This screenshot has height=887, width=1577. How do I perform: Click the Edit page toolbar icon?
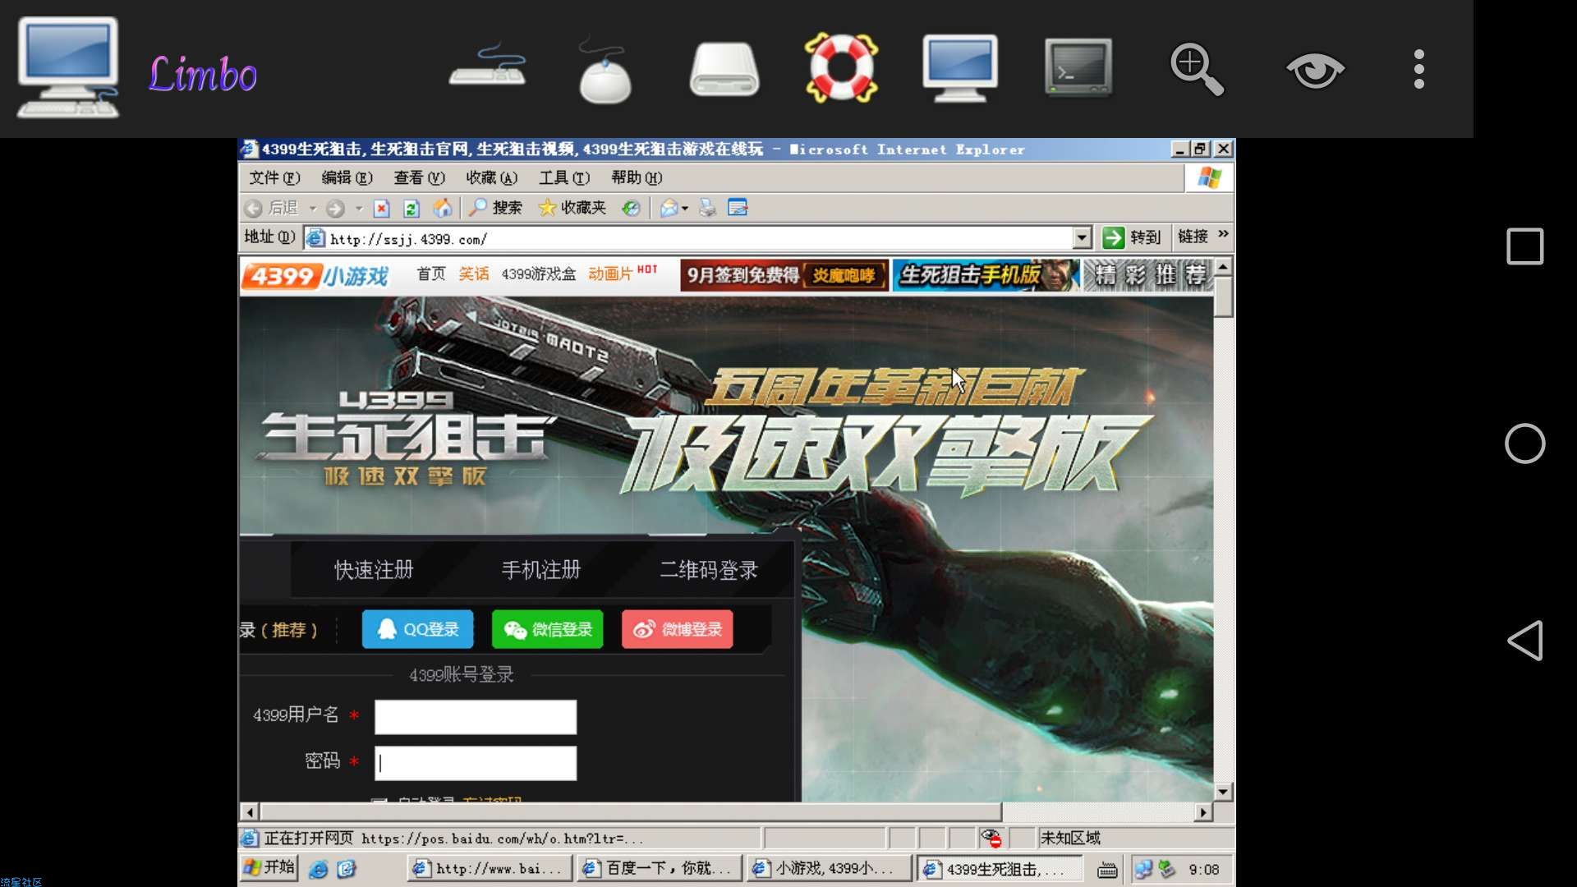click(x=738, y=208)
